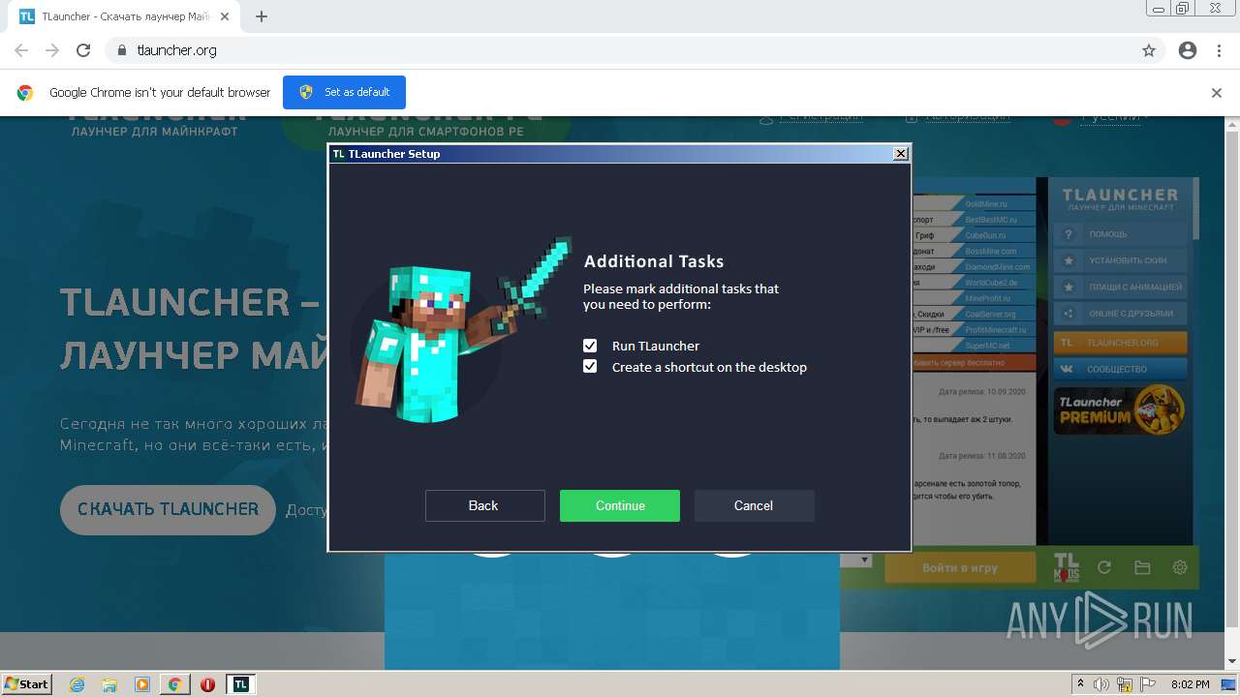The width and height of the screenshot is (1240, 697).
Task: Click the 8:02 PM clock
Action: [x=1191, y=684]
